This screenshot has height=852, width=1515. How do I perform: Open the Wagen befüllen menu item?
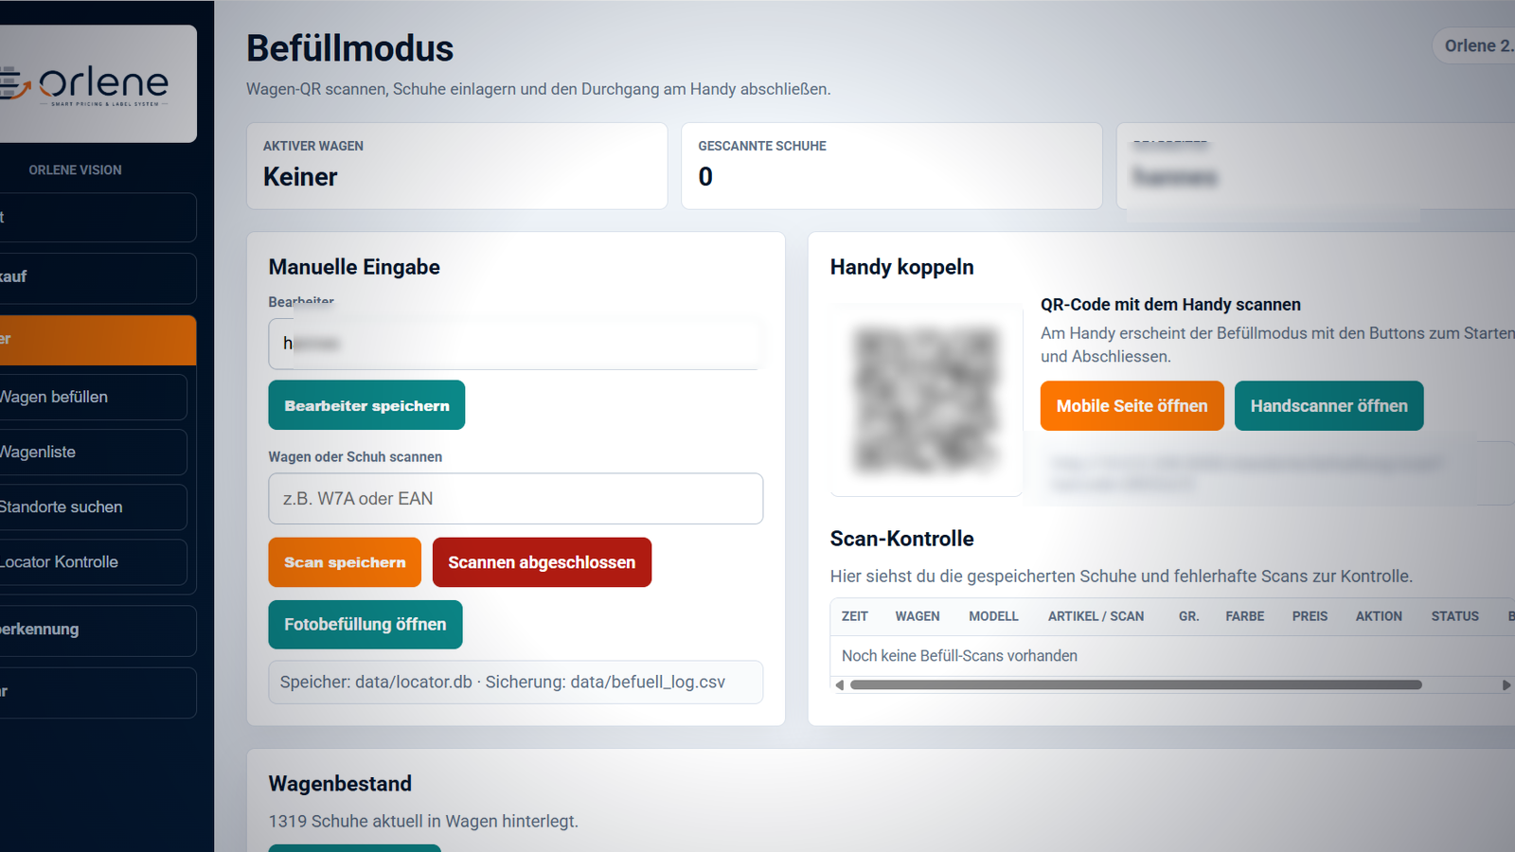coord(93,397)
